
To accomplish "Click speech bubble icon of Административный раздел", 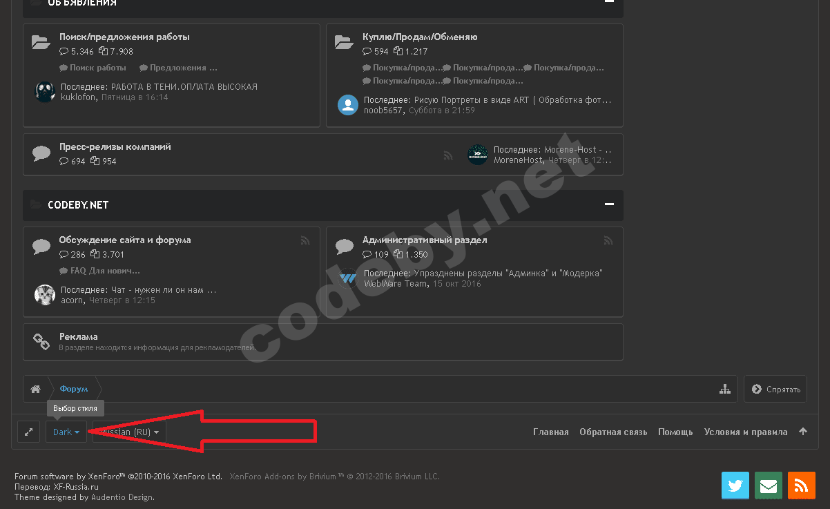I will (345, 247).
